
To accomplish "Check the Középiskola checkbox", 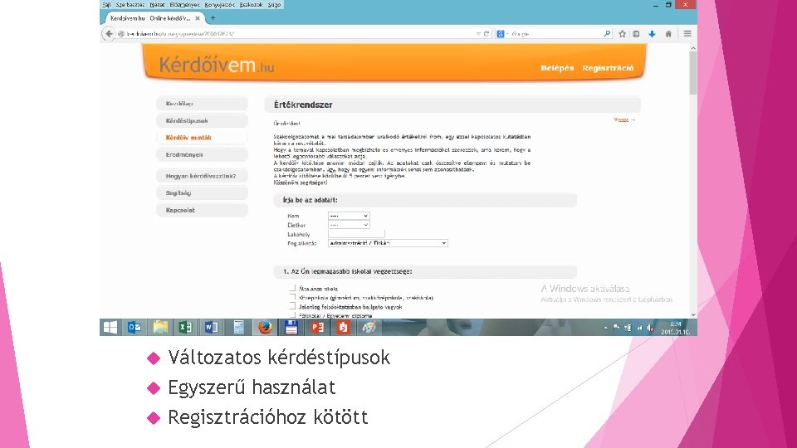I will point(292,297).
